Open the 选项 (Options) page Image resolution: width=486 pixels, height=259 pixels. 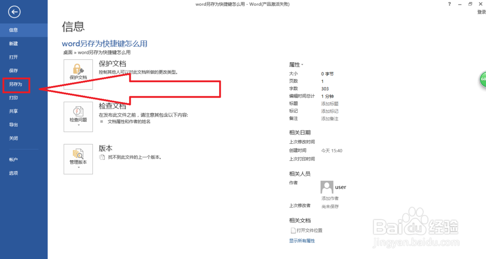click(x=24, y=173)
